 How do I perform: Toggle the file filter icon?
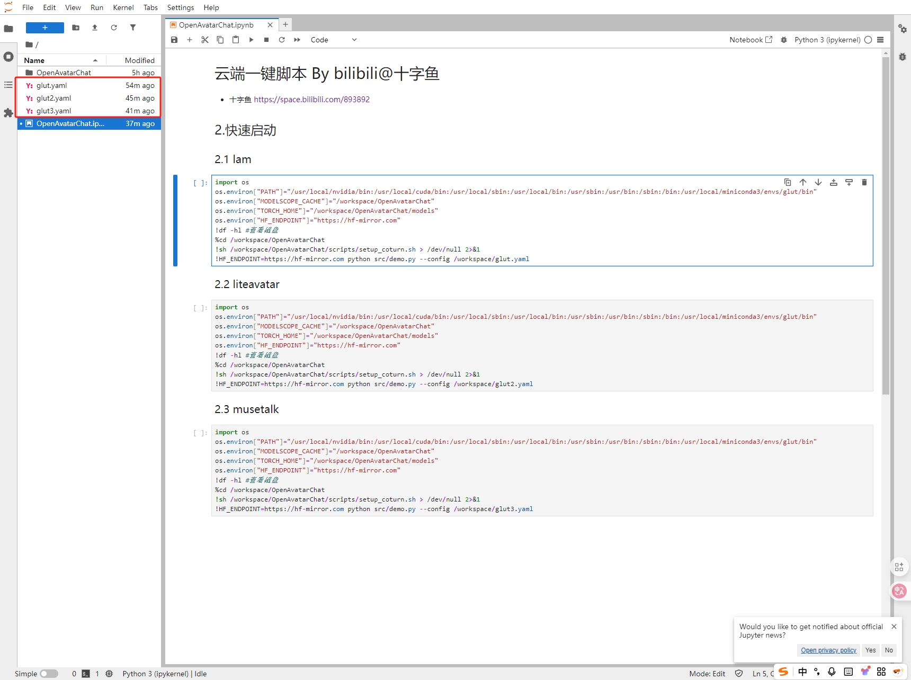coord(133,28)
